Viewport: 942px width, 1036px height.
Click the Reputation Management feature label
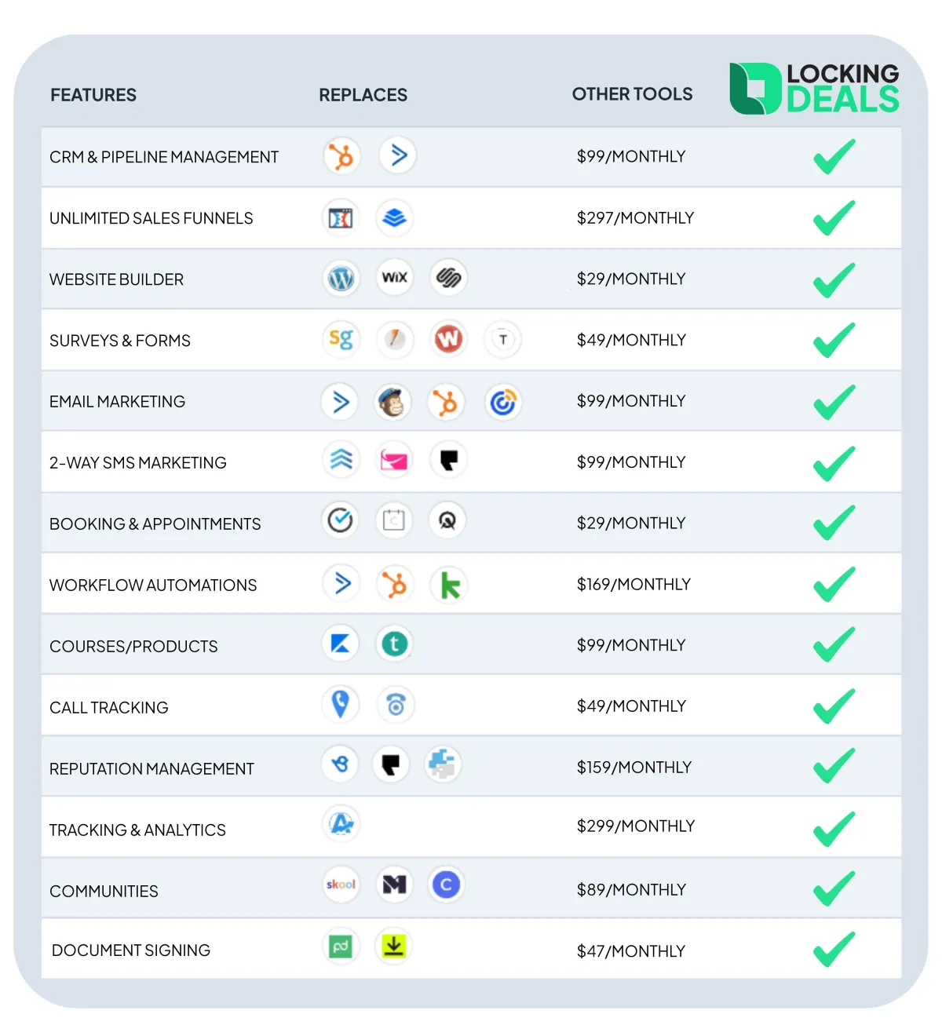152,769
